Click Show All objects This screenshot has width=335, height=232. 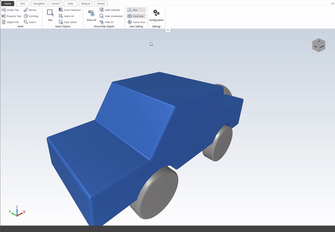(91, 15)
